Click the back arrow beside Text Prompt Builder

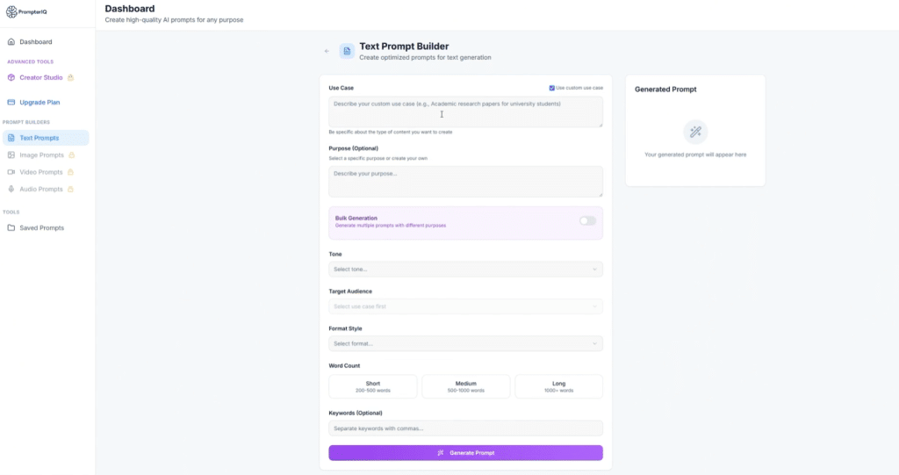point(327,51)
